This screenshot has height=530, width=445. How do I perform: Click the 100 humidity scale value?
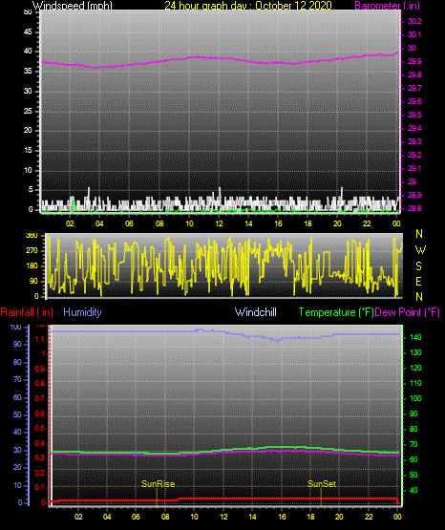15,327
